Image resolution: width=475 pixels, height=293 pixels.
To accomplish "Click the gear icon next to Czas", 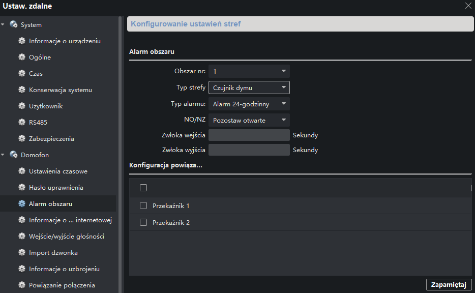I will pyautogui.click(x=22, y=73).
